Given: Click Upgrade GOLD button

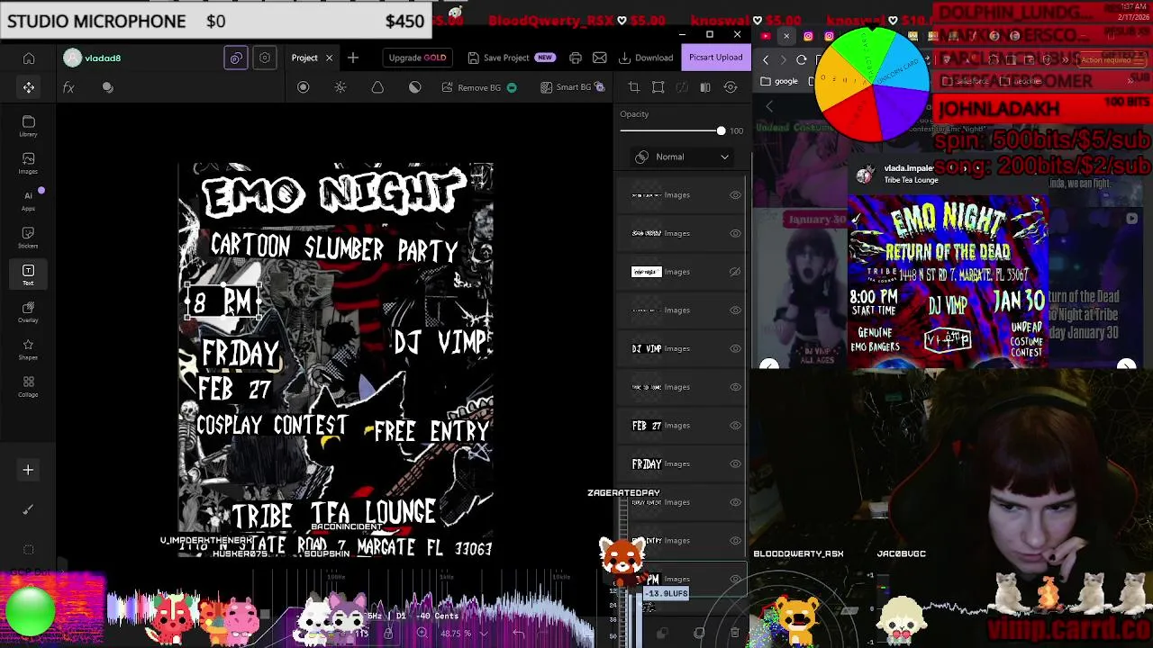Looking at the screenshot, I should click(417, 58).
